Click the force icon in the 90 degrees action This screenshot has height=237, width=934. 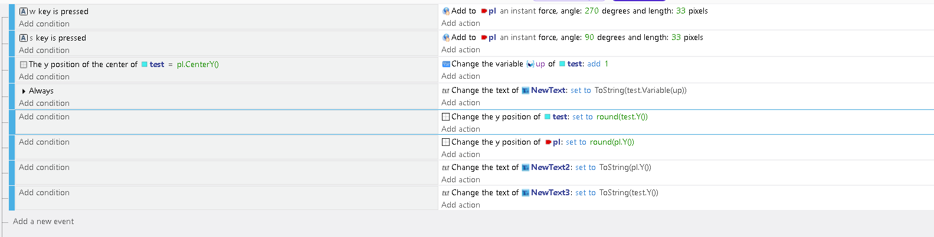coord(446,37)
